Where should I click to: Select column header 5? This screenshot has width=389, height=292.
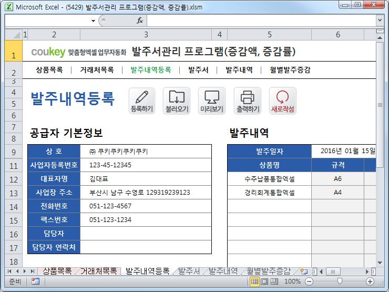click(270, 34)
